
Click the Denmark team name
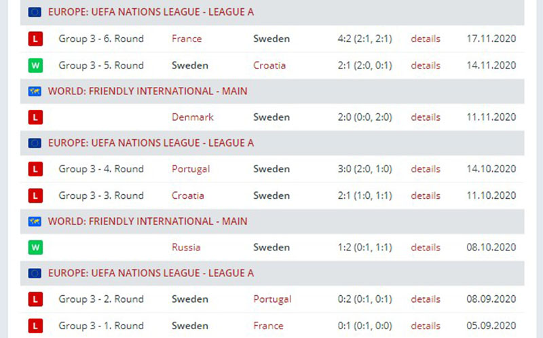[193, 117]
